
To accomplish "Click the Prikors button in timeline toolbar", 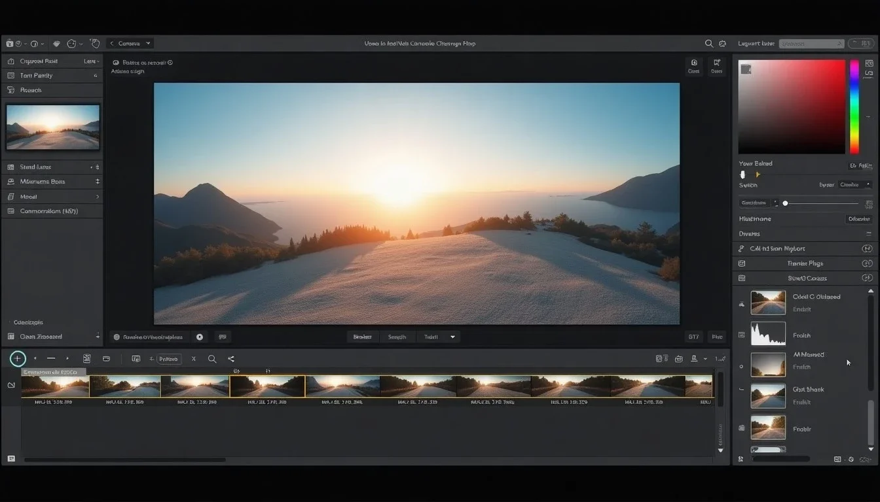I will 169,359.
